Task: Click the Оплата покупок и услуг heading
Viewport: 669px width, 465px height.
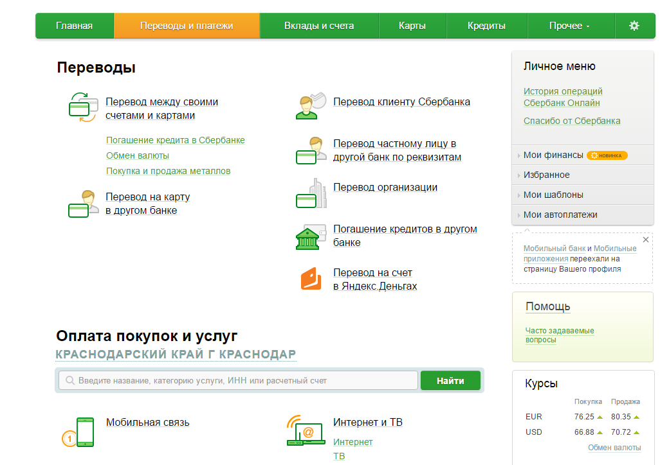Action: [147, 336]
